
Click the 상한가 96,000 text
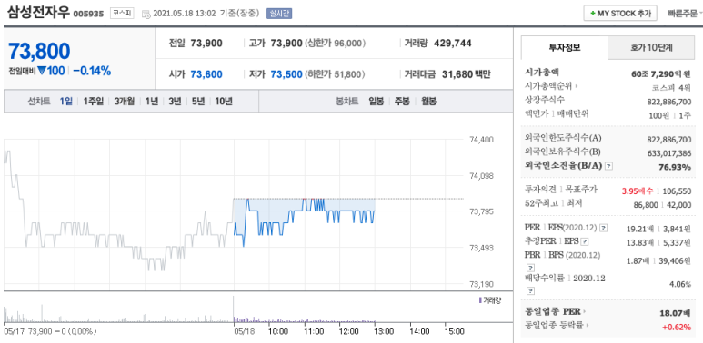point(336,44)
